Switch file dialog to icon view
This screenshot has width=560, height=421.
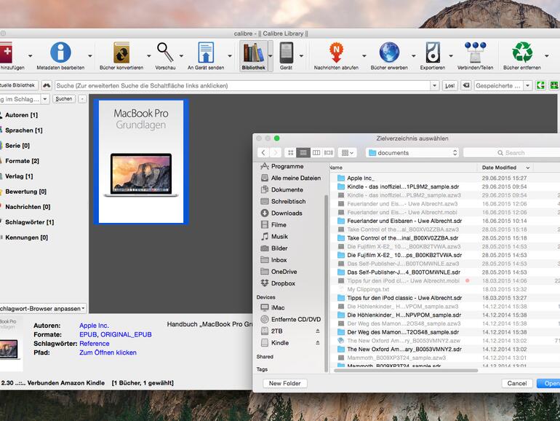[291, 152]
